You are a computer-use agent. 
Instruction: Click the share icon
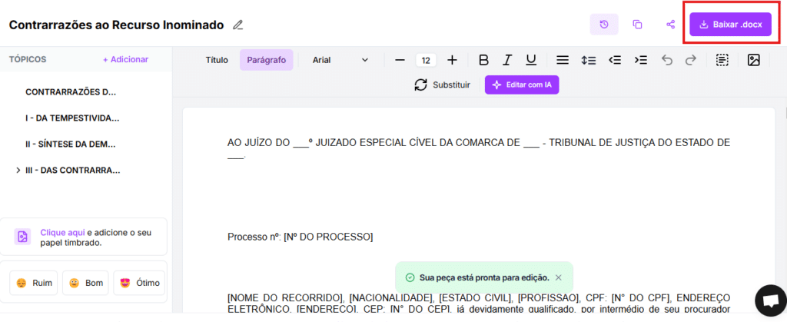pyautogui.click(x=670, y=24)
